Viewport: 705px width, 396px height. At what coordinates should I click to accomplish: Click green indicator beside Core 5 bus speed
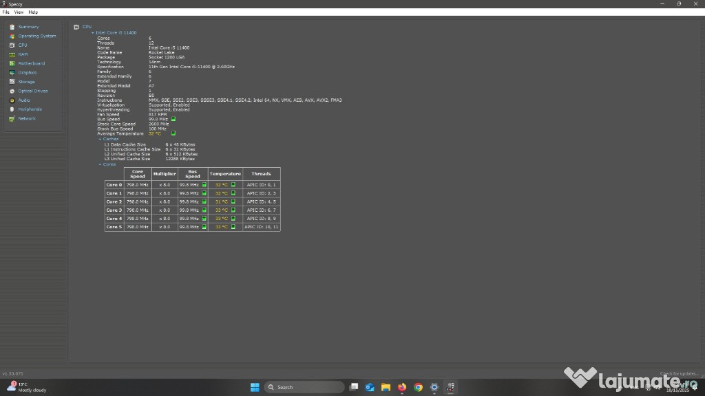[204, 227]
